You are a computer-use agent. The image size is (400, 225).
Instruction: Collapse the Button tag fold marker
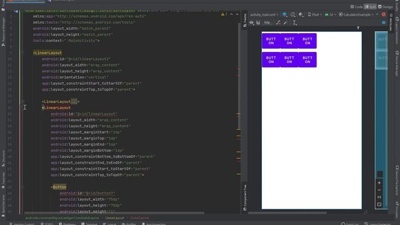point(22,187)
